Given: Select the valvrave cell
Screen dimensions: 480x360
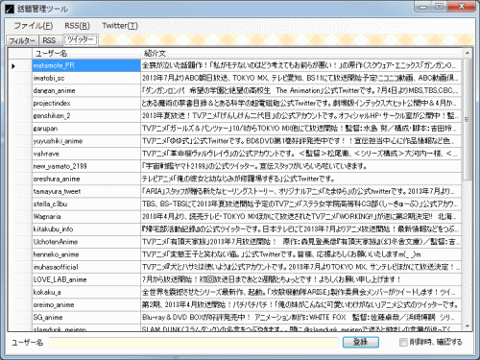Looking at the screenshot, I should click(x=86, y=154).
